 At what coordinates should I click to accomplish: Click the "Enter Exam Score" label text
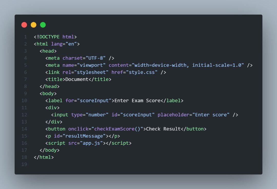point(137,101)
